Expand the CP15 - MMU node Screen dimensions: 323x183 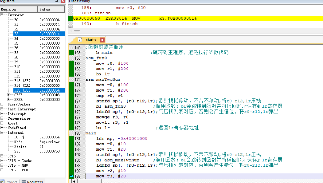2,165
